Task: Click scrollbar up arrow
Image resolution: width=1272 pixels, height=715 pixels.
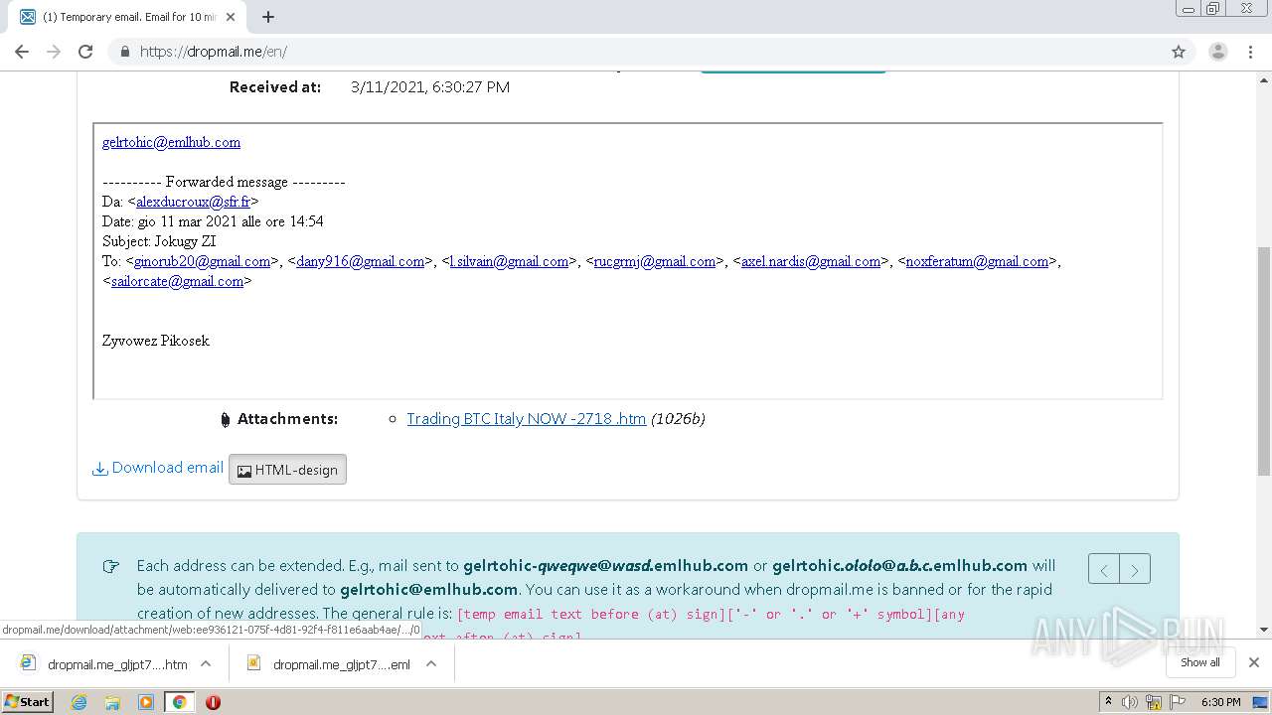Action: (1263, 79)
